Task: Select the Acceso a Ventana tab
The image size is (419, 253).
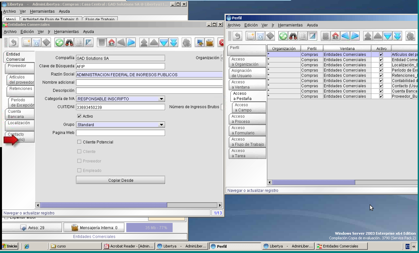Action: pyautogui.click(x=247, y=85)
